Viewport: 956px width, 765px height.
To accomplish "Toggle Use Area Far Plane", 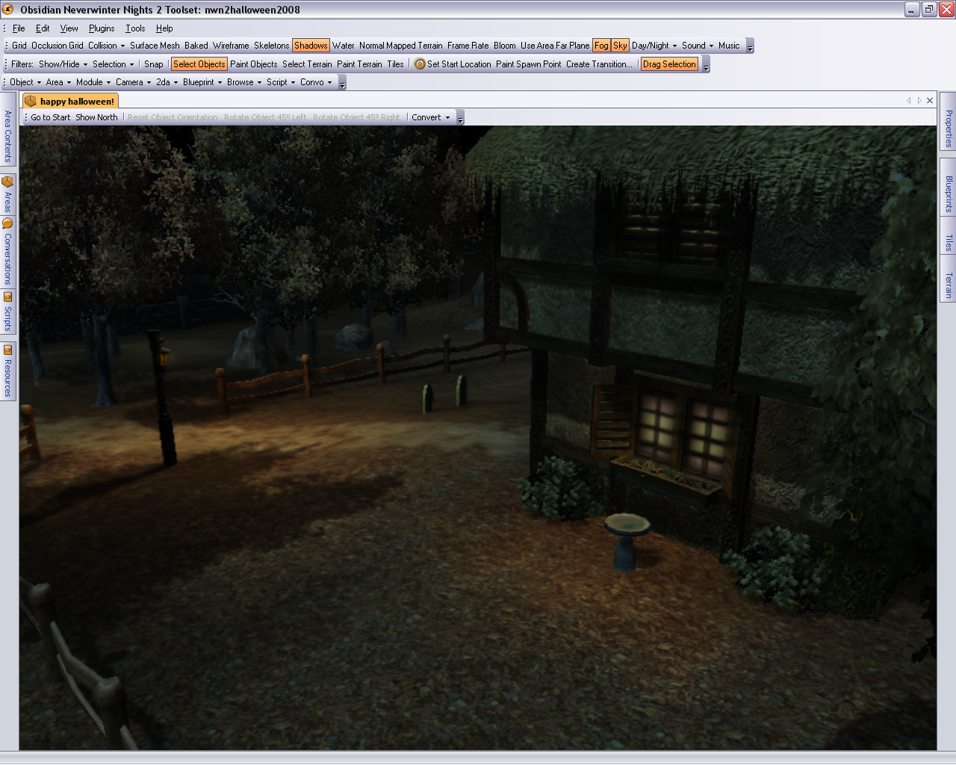I will point(555,46).
